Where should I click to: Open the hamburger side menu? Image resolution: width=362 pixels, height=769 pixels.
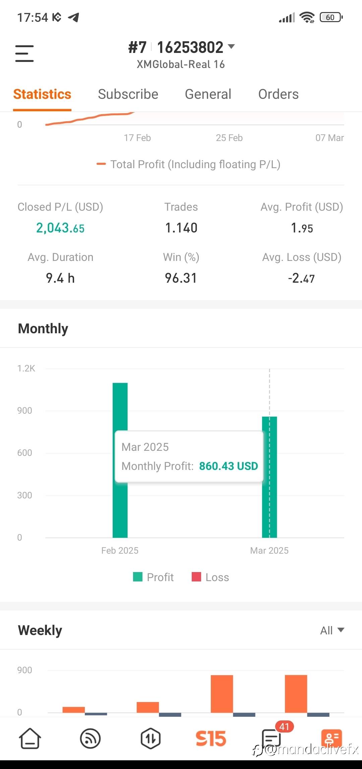pos(24,54)
